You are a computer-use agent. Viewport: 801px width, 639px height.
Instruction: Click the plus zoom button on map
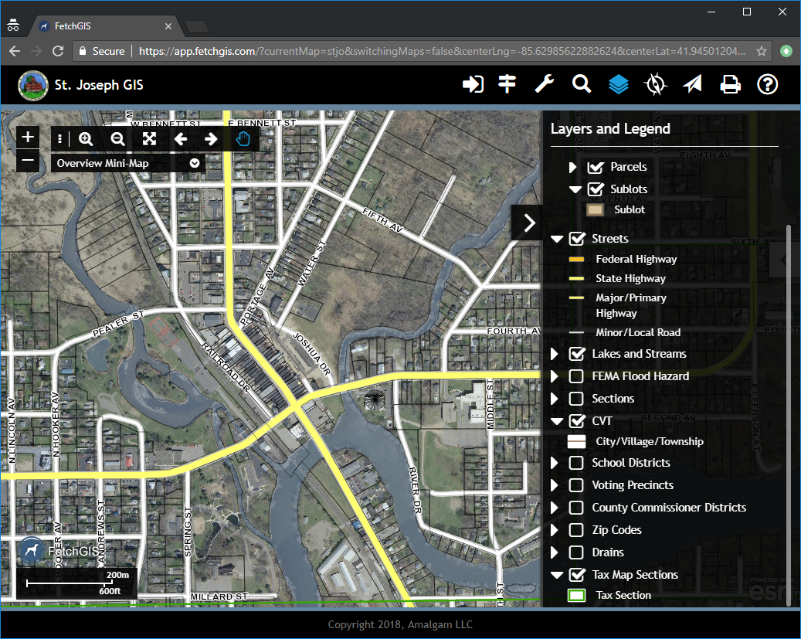(x=28, y=136)
